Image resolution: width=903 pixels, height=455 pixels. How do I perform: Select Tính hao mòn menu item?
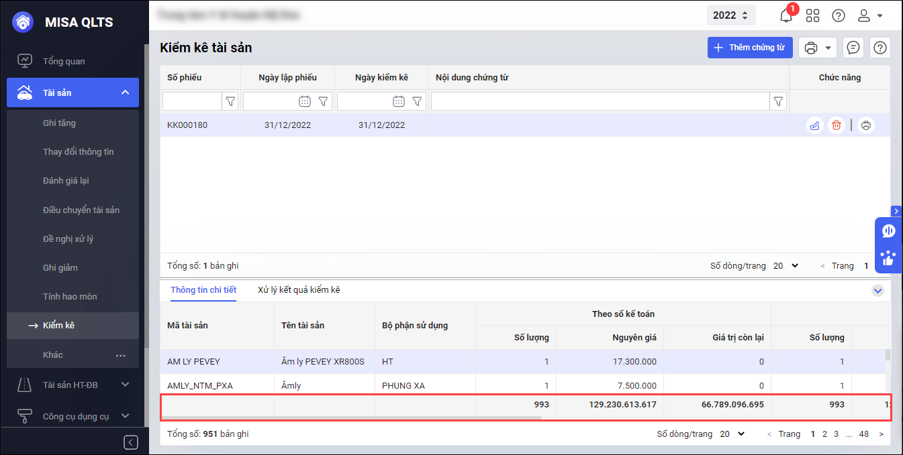(x=70, y=296)
